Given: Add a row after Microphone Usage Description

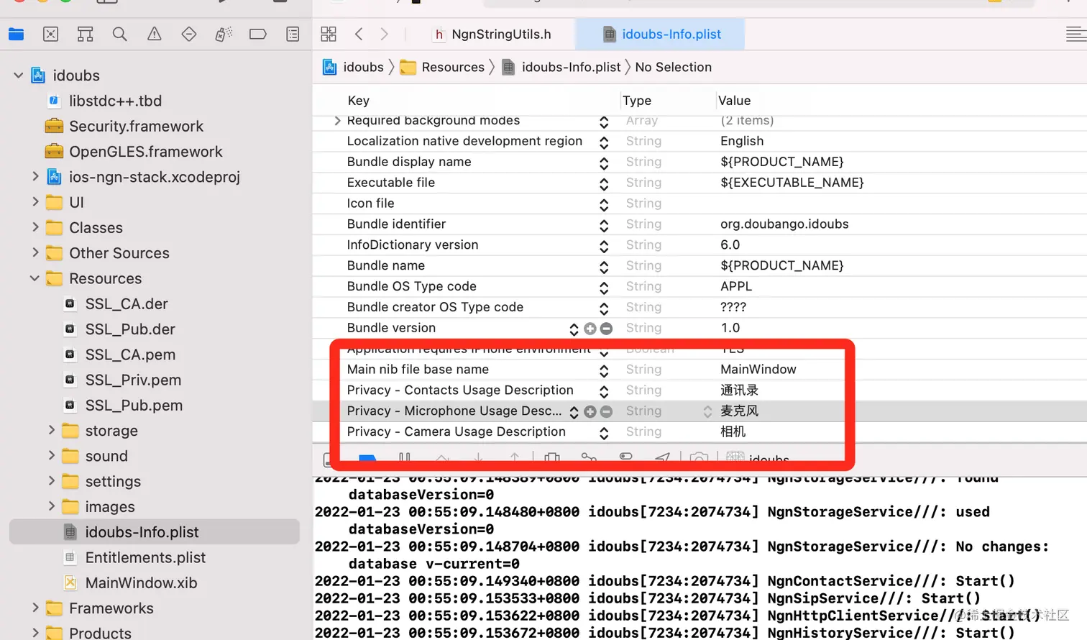Looking at the screenshot, I should (590, 411).
